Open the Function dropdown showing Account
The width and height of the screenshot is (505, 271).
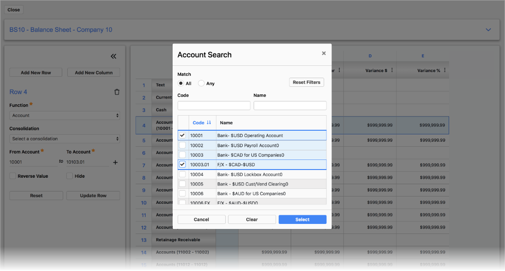tap(65, 115)
